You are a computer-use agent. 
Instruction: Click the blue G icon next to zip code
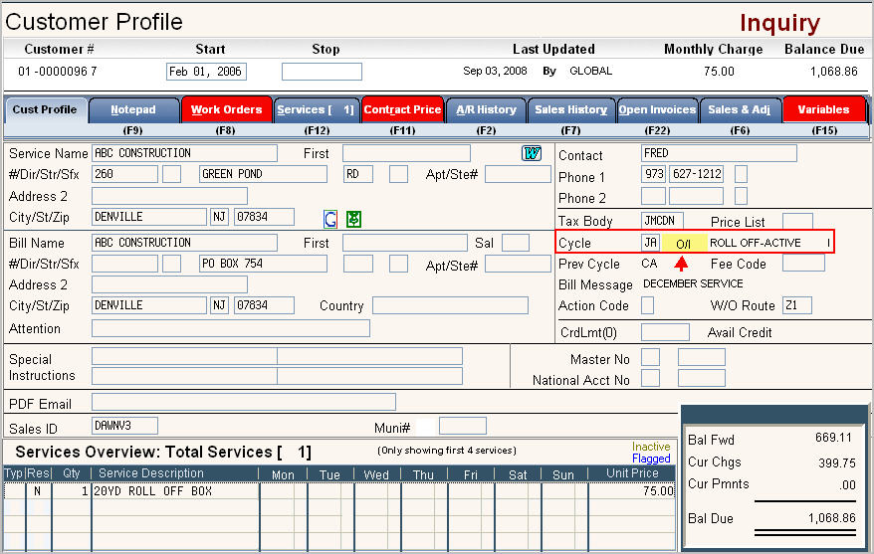(x=330, y=219)
